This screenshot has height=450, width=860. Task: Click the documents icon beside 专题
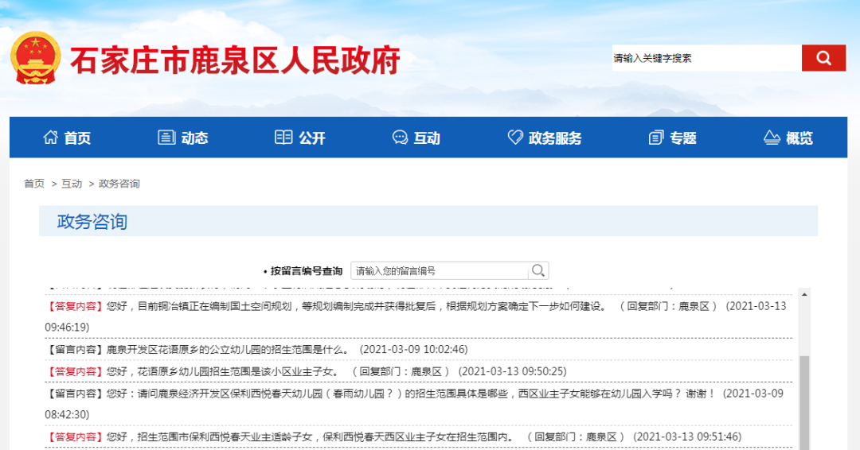(655, 138)
